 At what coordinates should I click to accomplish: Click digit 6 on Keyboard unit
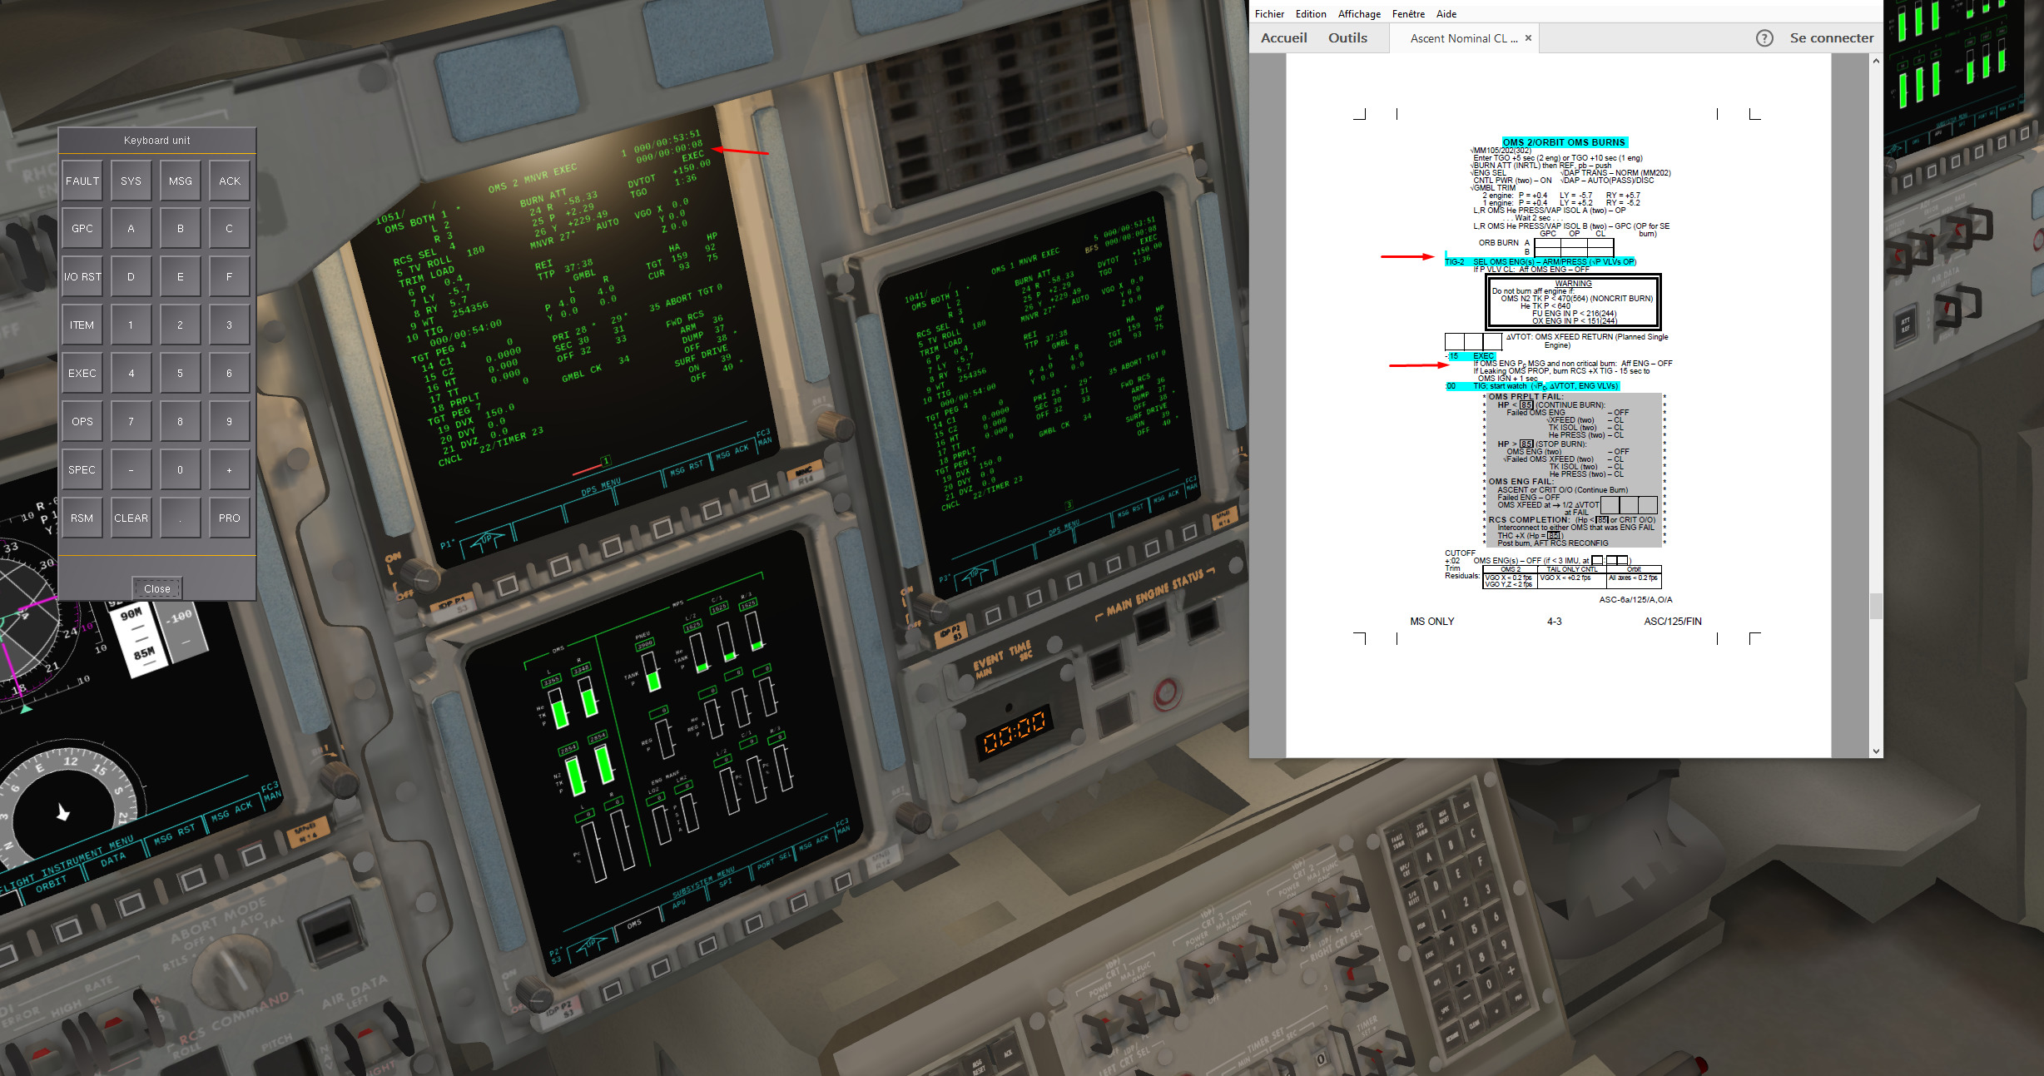[x=230, y=373]
